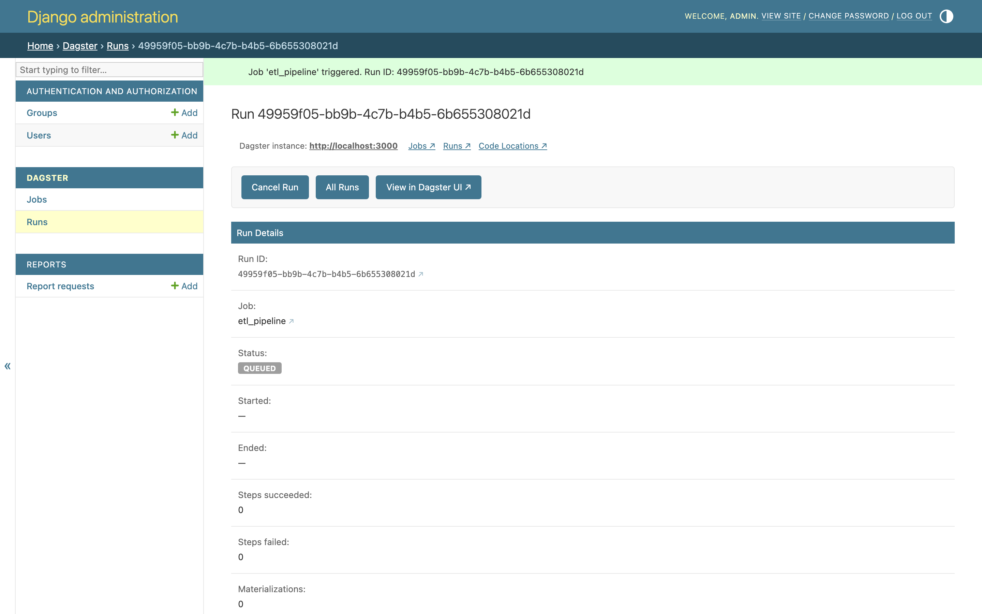Click the Steps succeeded label
Viewport: 982px width, 614px height.
click(275, 495)
